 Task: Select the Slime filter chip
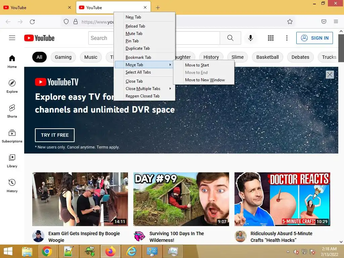point(238,57)
